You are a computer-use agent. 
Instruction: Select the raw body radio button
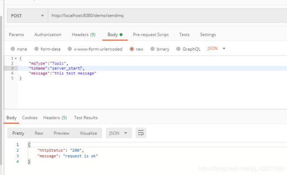click(x=132, y=49)
